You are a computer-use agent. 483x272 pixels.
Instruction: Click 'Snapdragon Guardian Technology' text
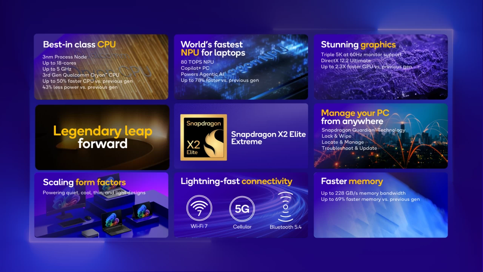click(x=363, y=130)
